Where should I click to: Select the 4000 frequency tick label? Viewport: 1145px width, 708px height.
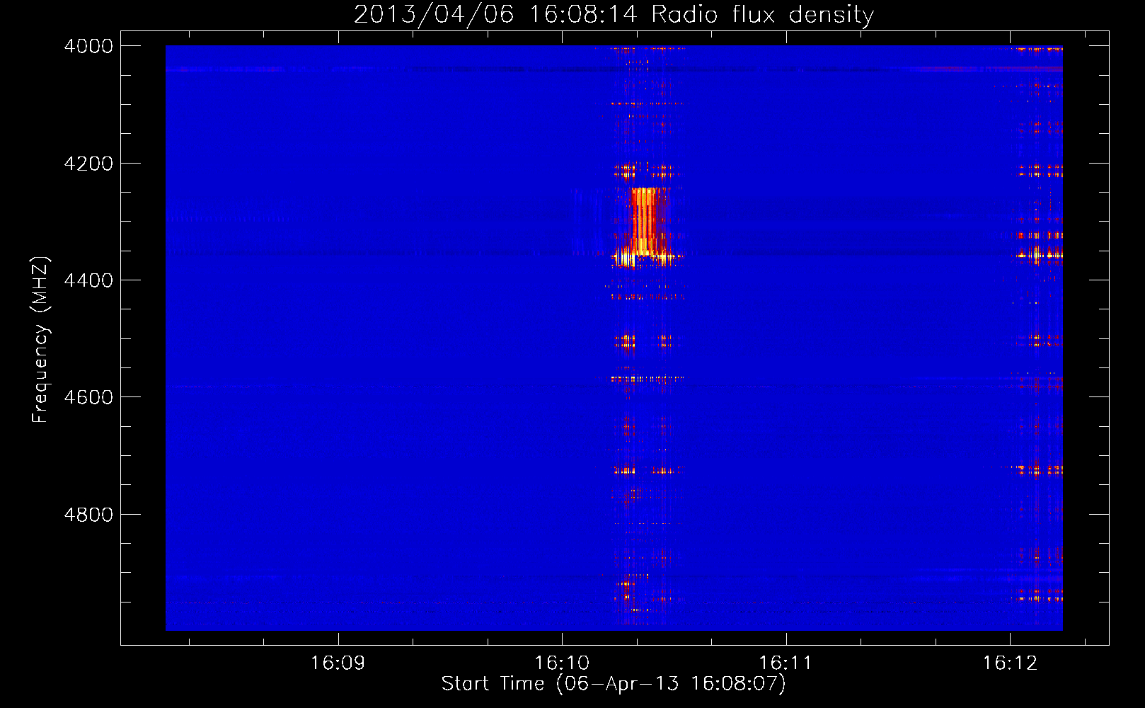[88, 46]
